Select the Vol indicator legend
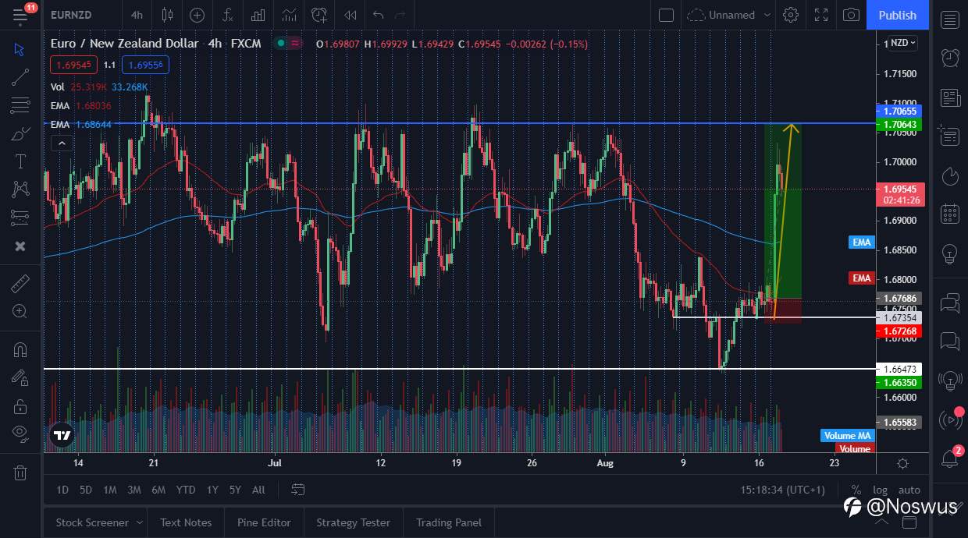 [x=58, y=87]
